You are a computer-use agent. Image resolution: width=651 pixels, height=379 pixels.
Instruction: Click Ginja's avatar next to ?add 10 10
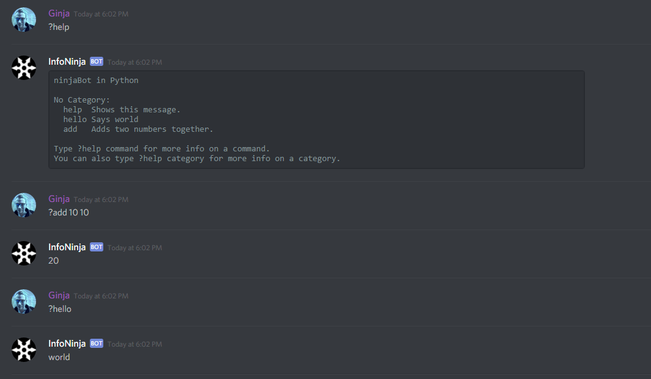[x=24, y=205]
